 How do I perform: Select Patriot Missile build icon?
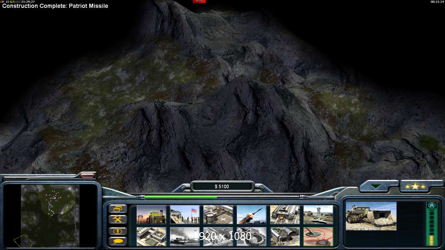(x=251, y=215)
